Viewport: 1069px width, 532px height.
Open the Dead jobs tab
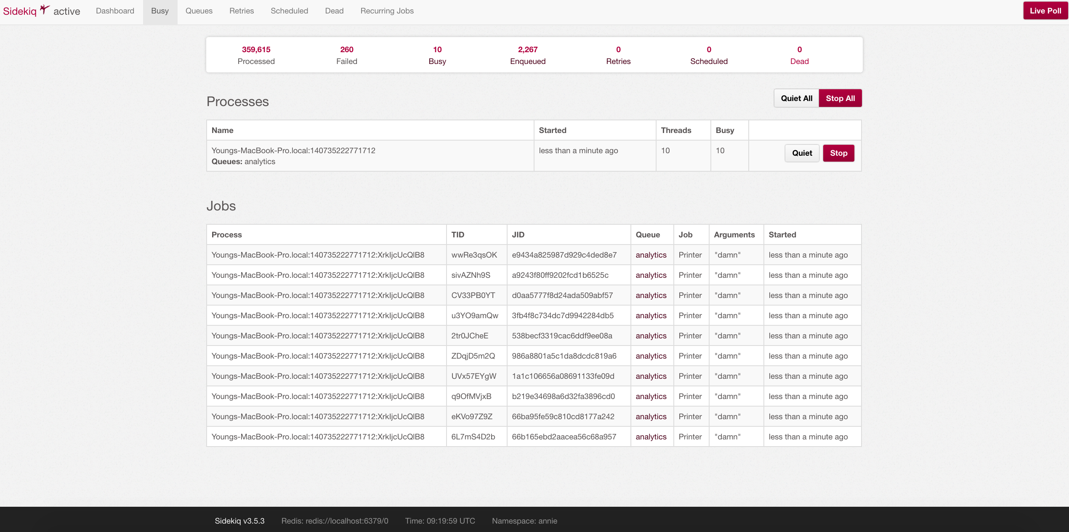pos(334,11)
